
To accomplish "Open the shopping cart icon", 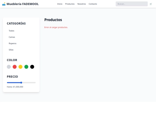I will 151,4.
